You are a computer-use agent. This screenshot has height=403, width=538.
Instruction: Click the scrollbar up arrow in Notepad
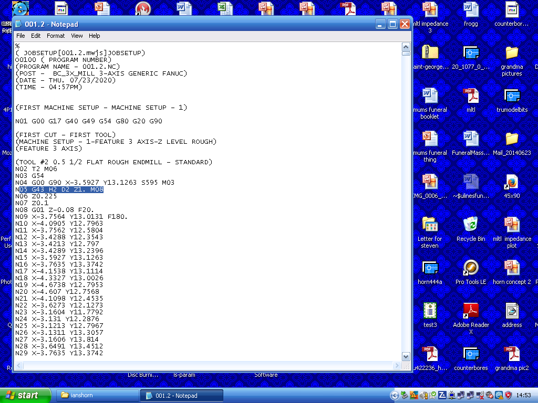click(406, 46)
